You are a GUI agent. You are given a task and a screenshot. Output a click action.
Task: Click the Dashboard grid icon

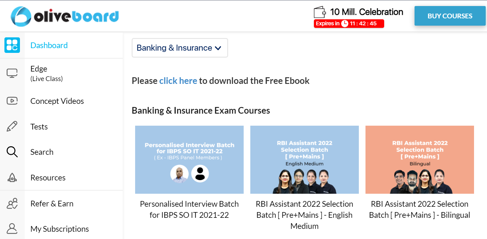[x=12, y=45]
